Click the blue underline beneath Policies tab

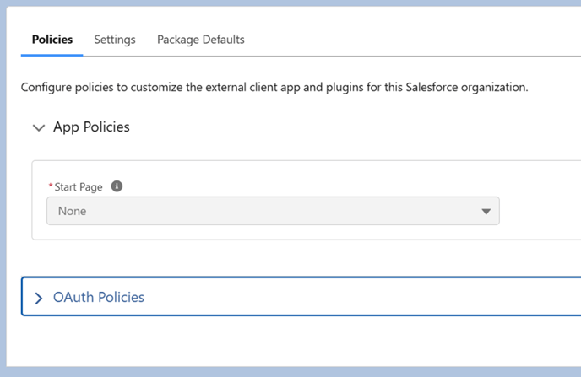pos(52,55)
